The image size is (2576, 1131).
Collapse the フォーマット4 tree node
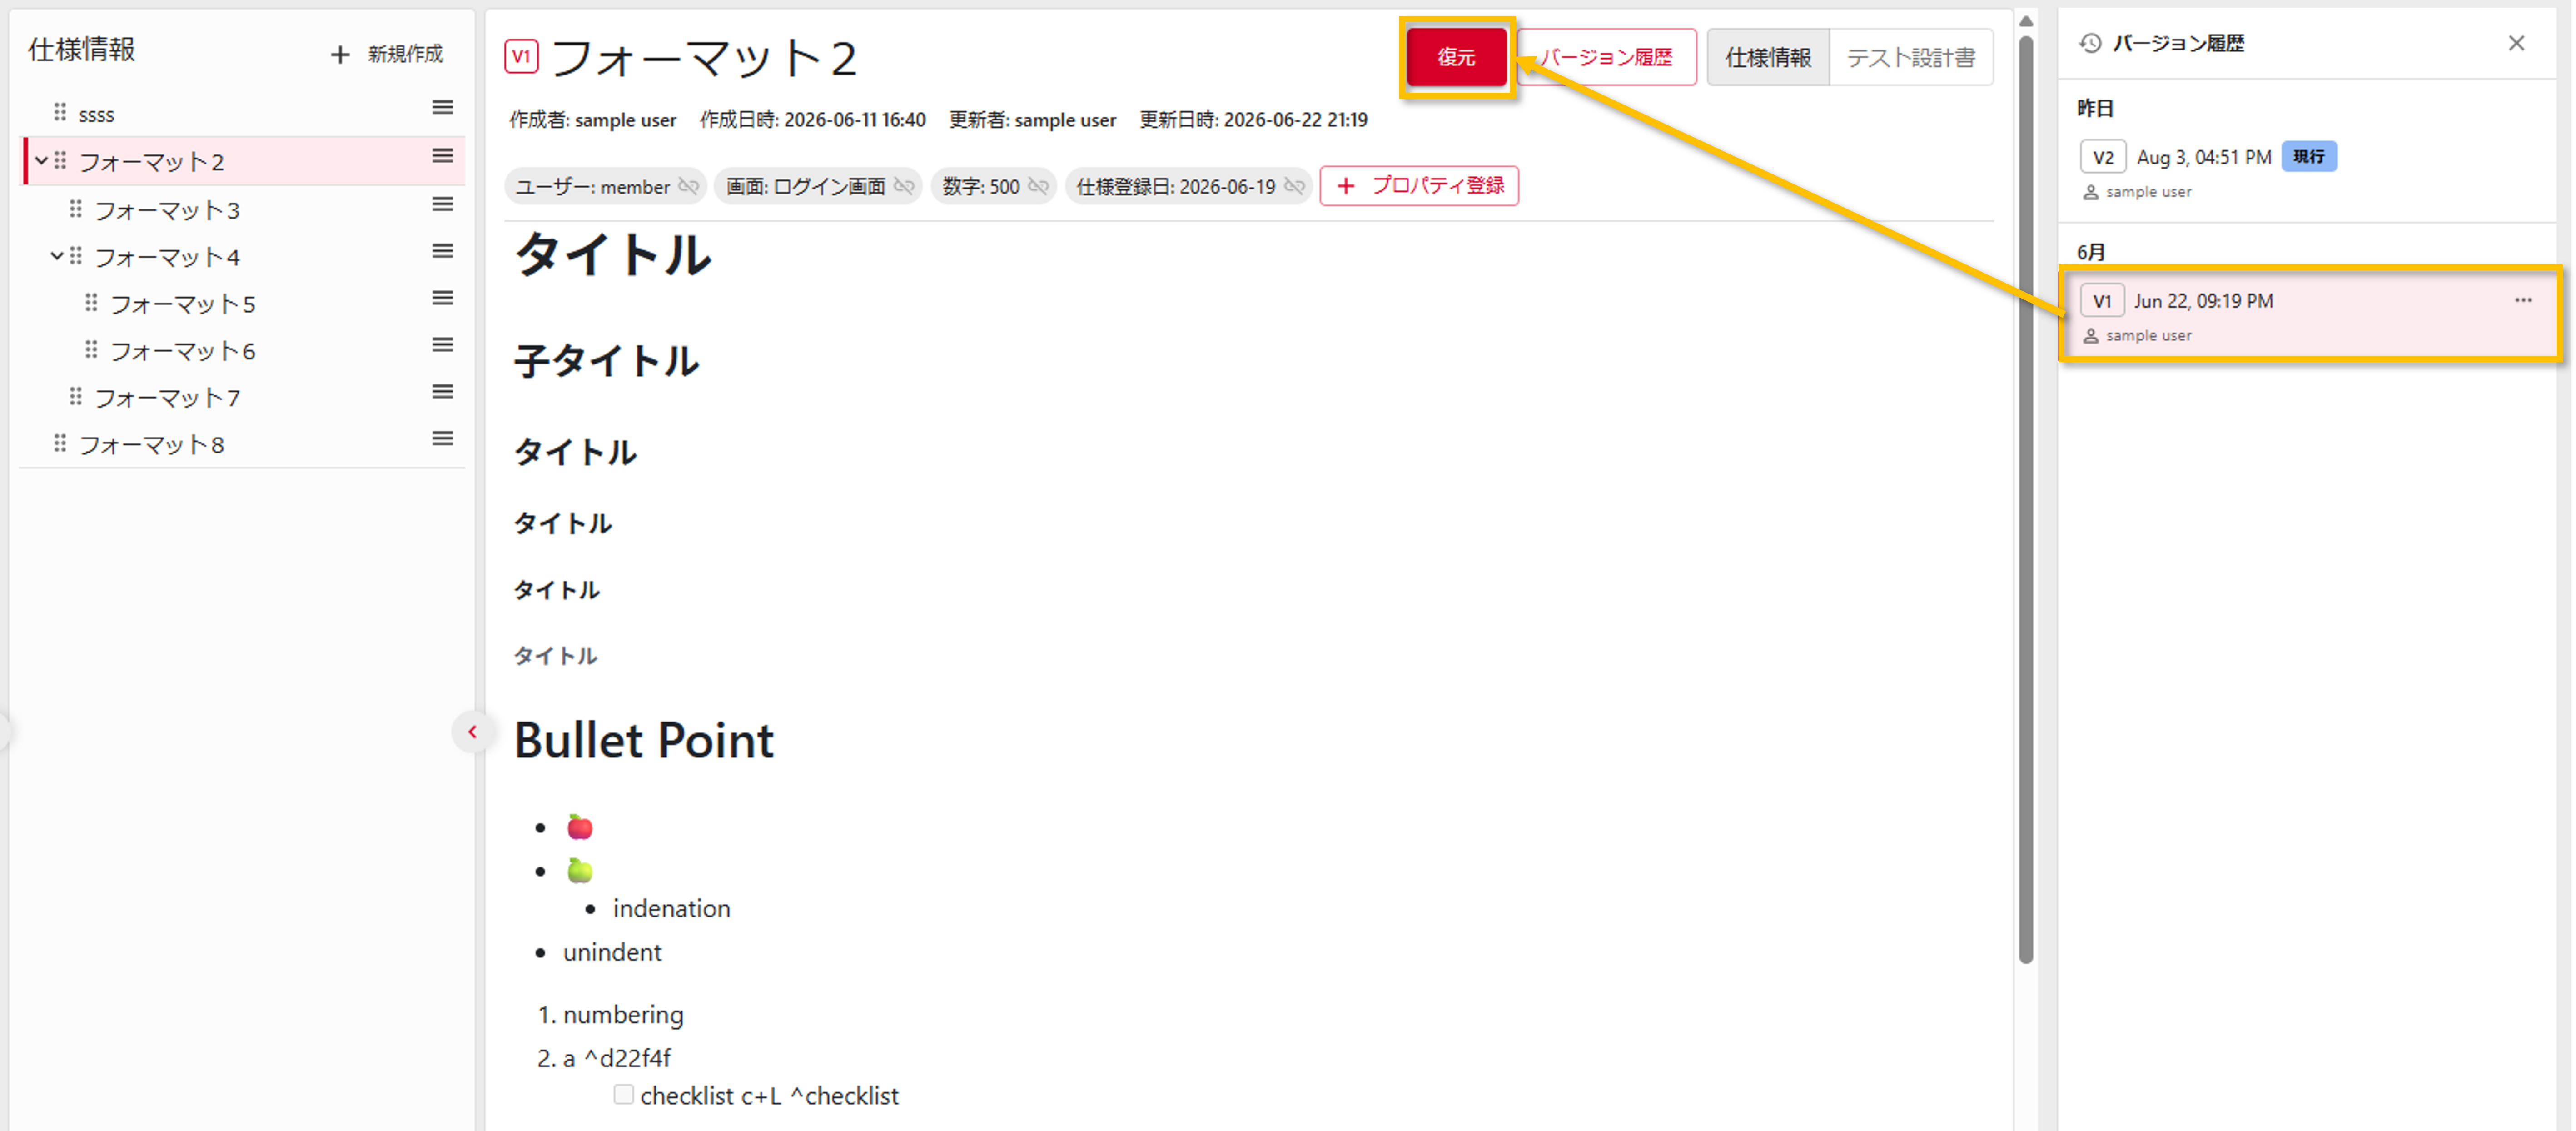click(x=57, y=255)
